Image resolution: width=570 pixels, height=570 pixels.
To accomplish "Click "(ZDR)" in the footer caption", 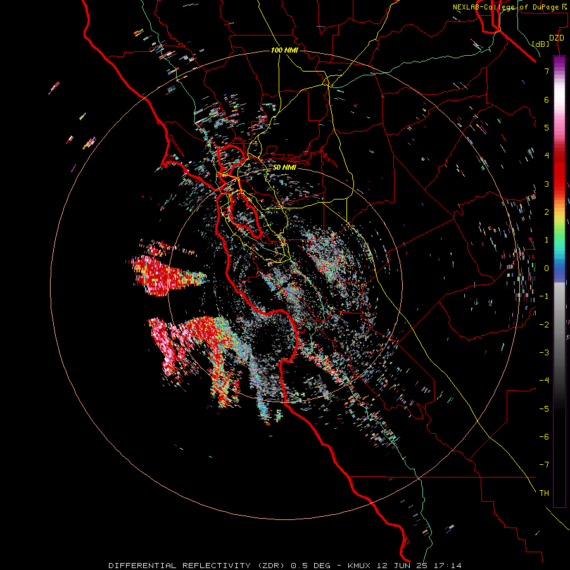I will coord(271,566).
